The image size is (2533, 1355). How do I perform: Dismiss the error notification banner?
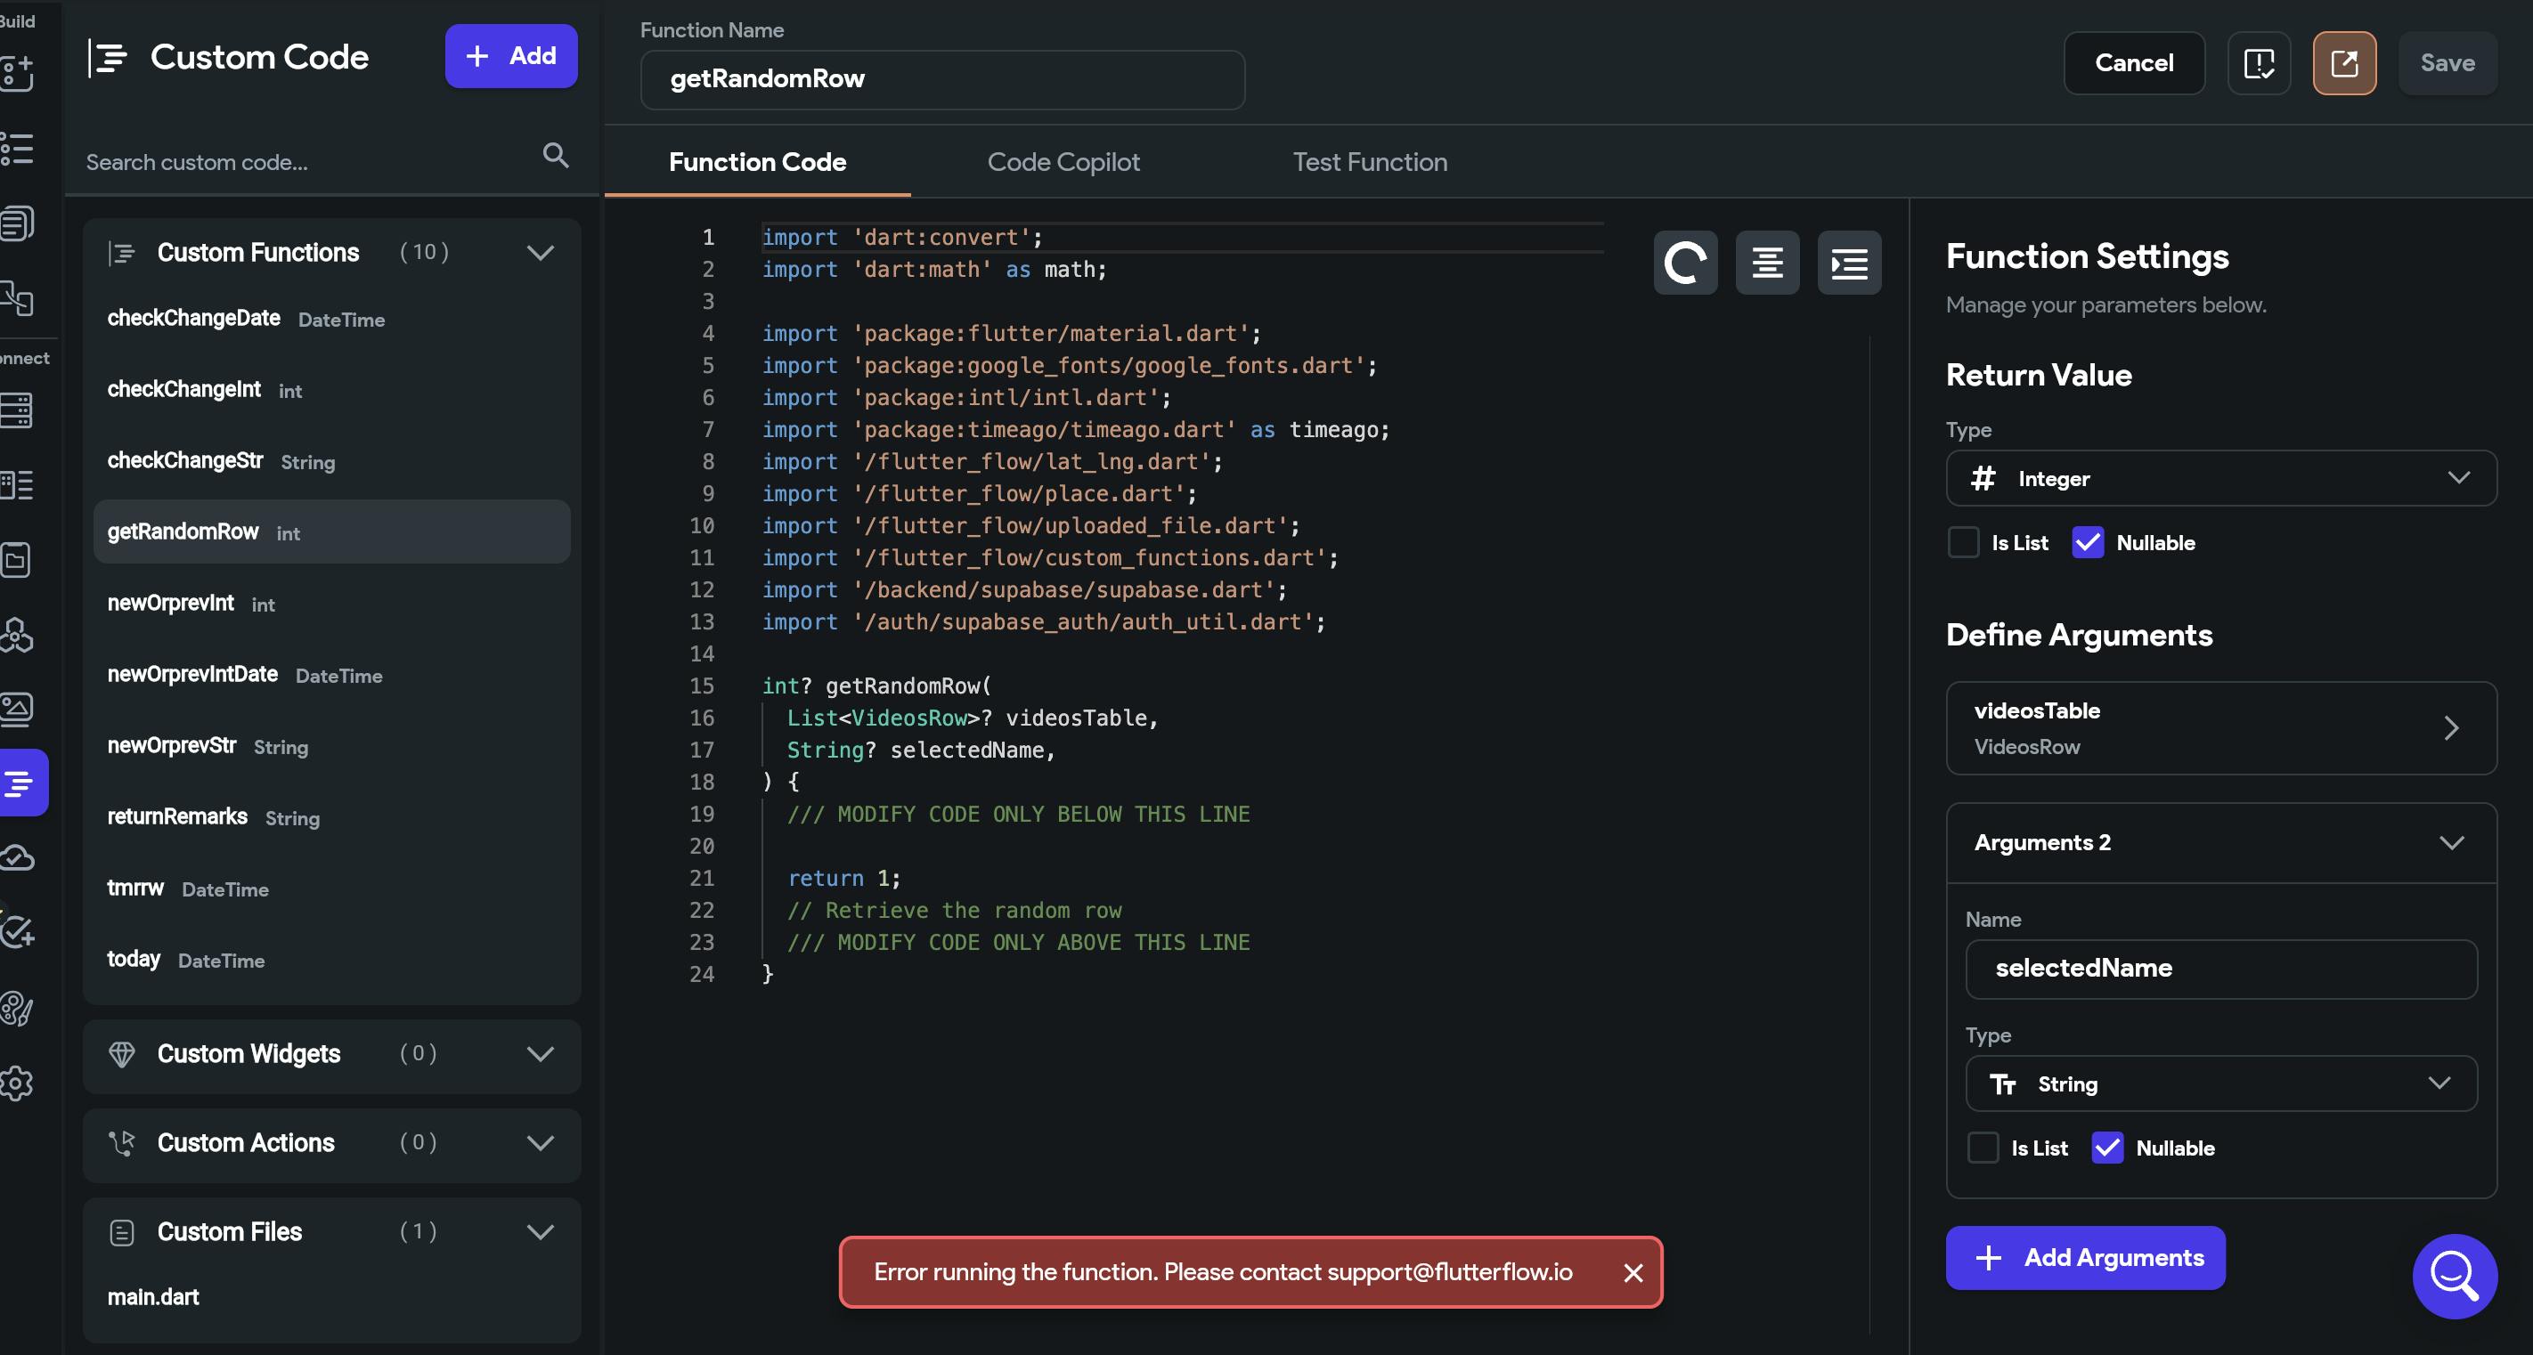click(x=1633, y=1272)
